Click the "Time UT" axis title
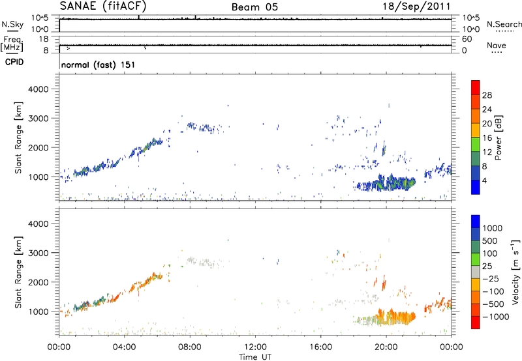Viewport: 522px width, 361px height. coord(255,357)
